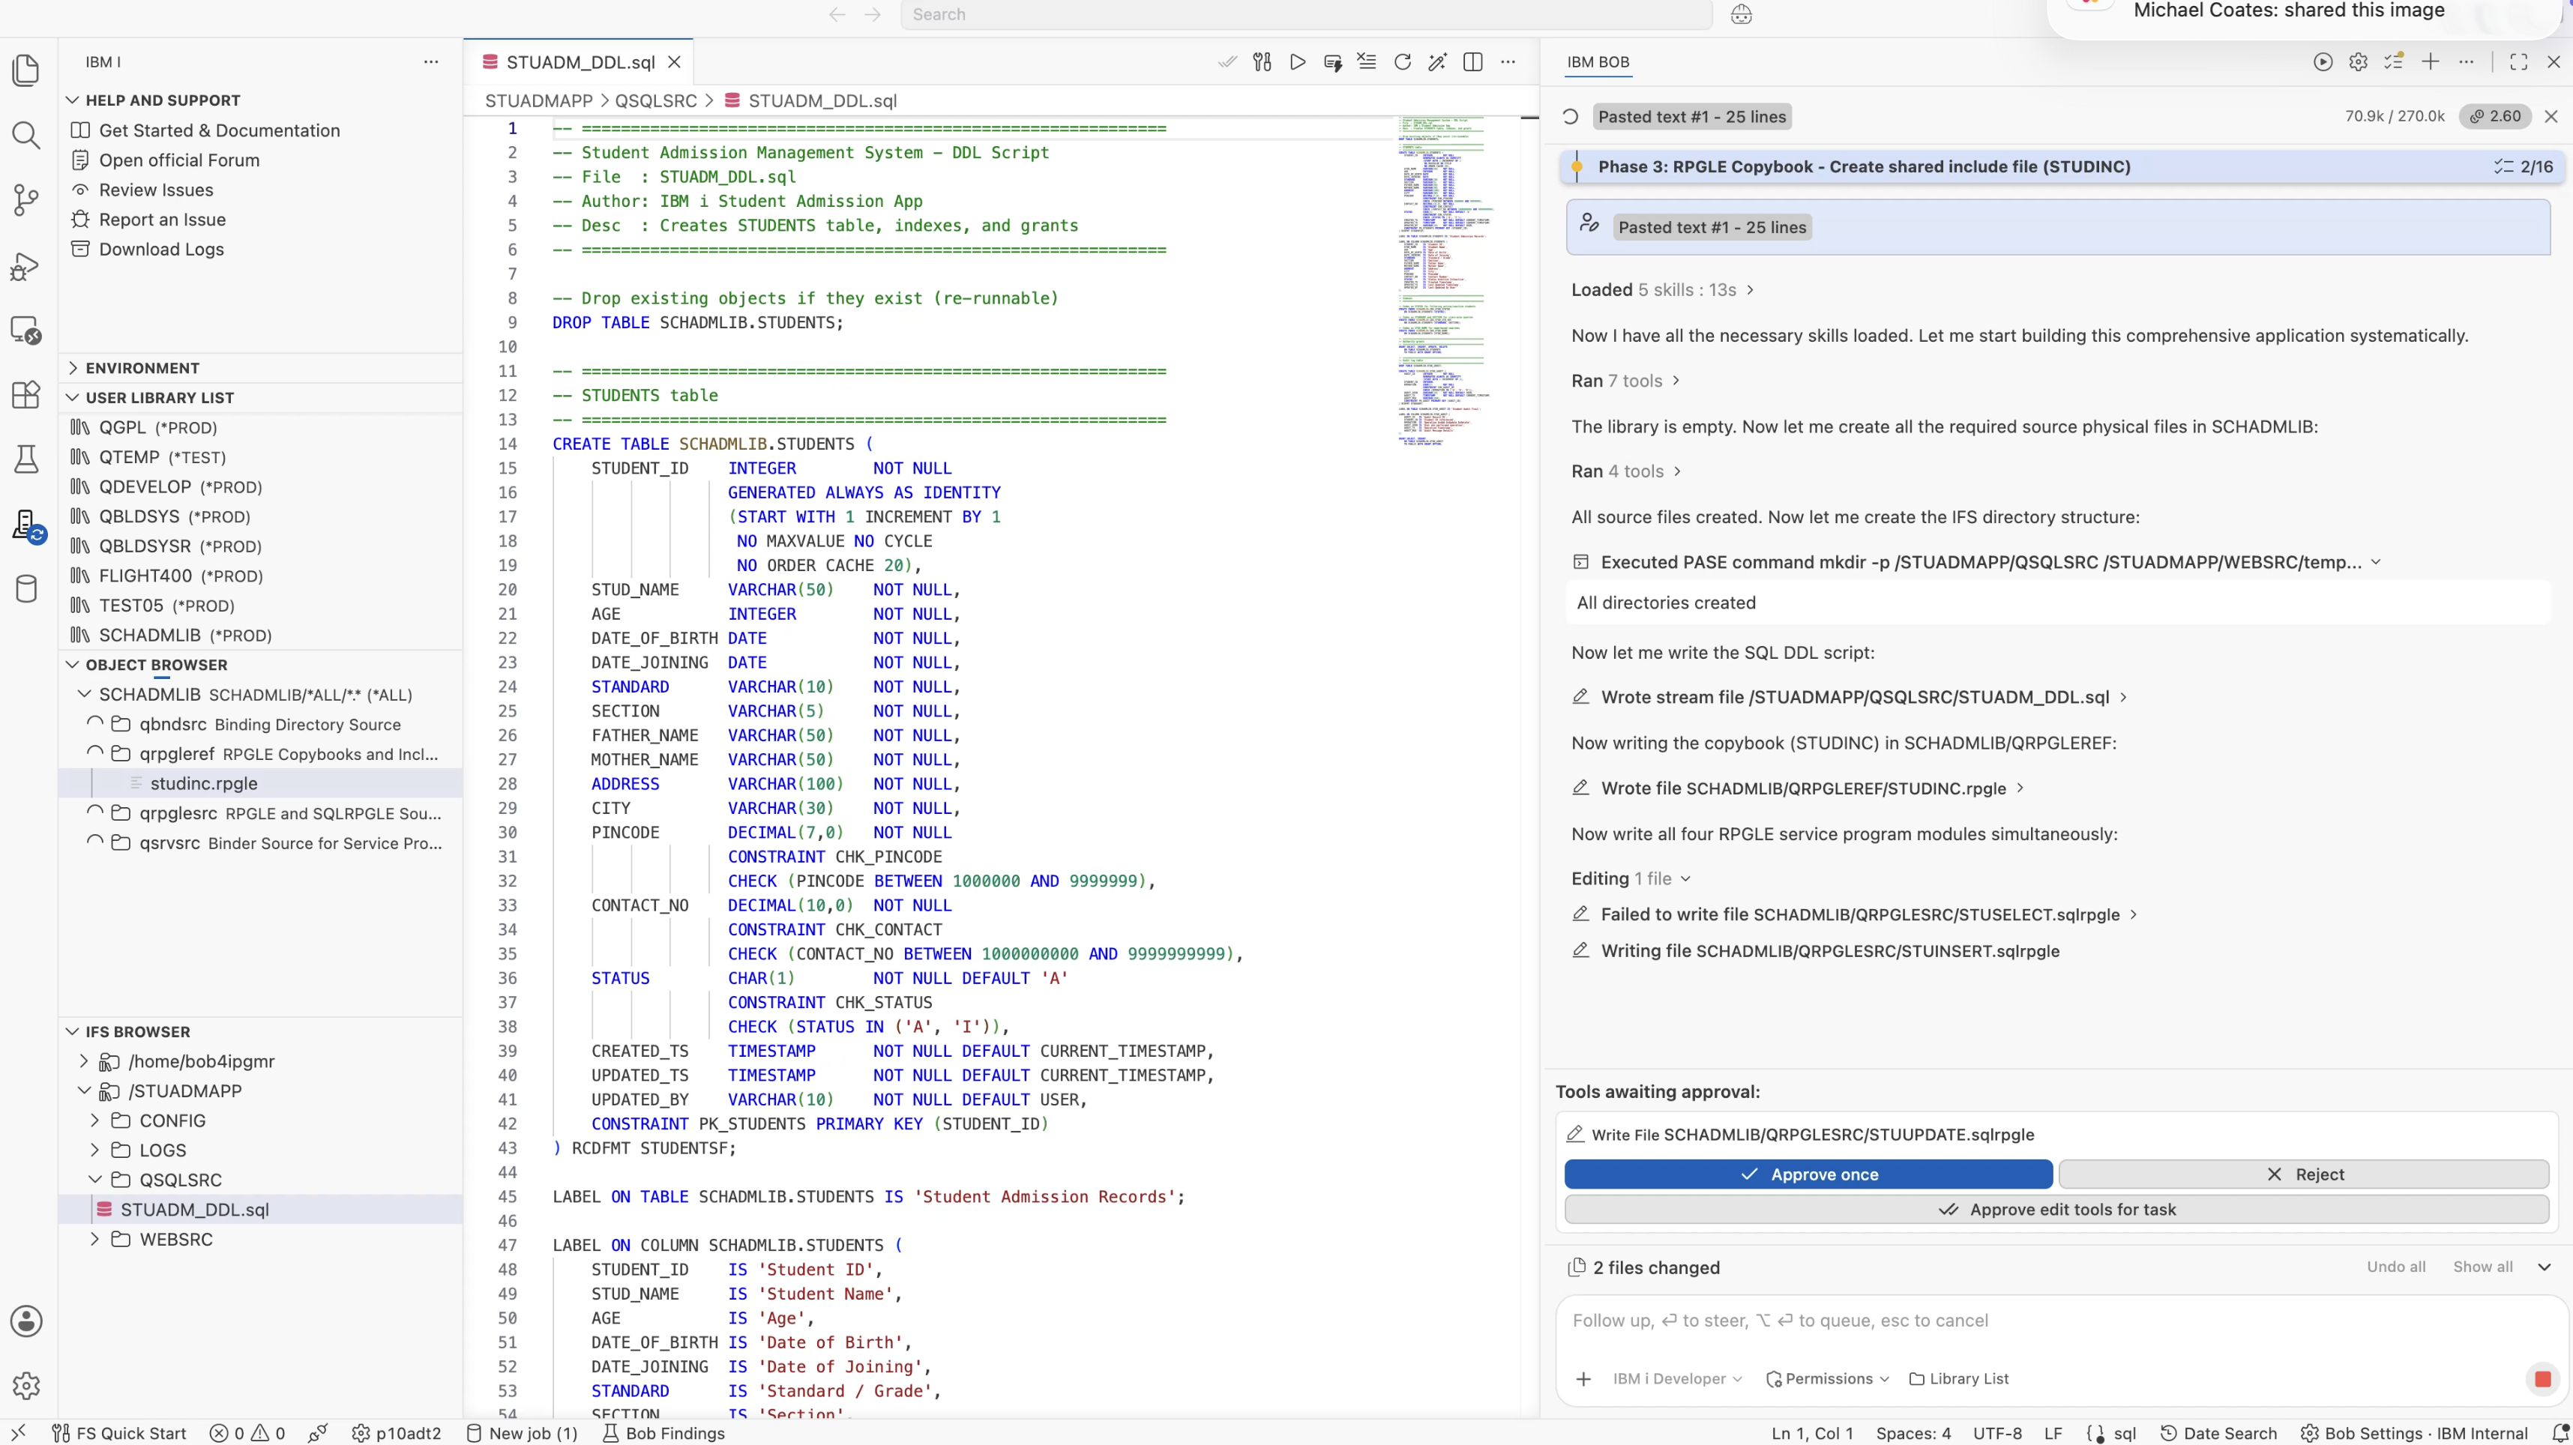Click the refresh icon in editor toolbar

click(1403, 62)
